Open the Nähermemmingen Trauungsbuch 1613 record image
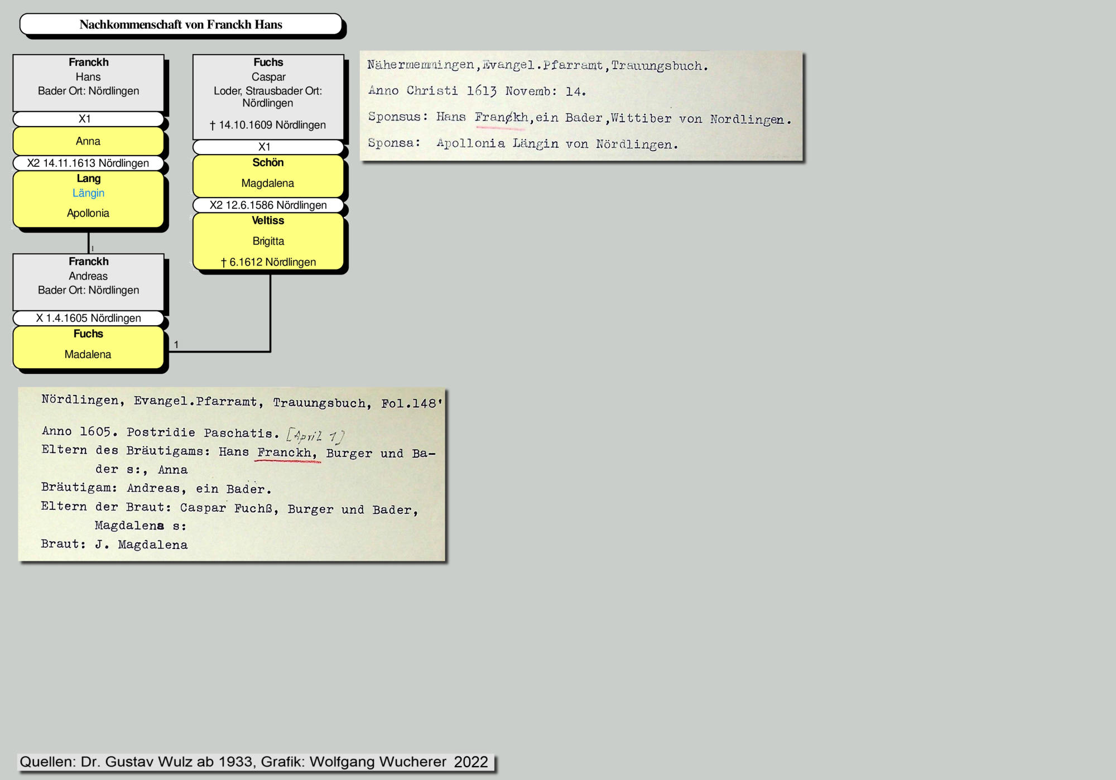This screenshot has height=780, width=1116. [x=580, y=105]
